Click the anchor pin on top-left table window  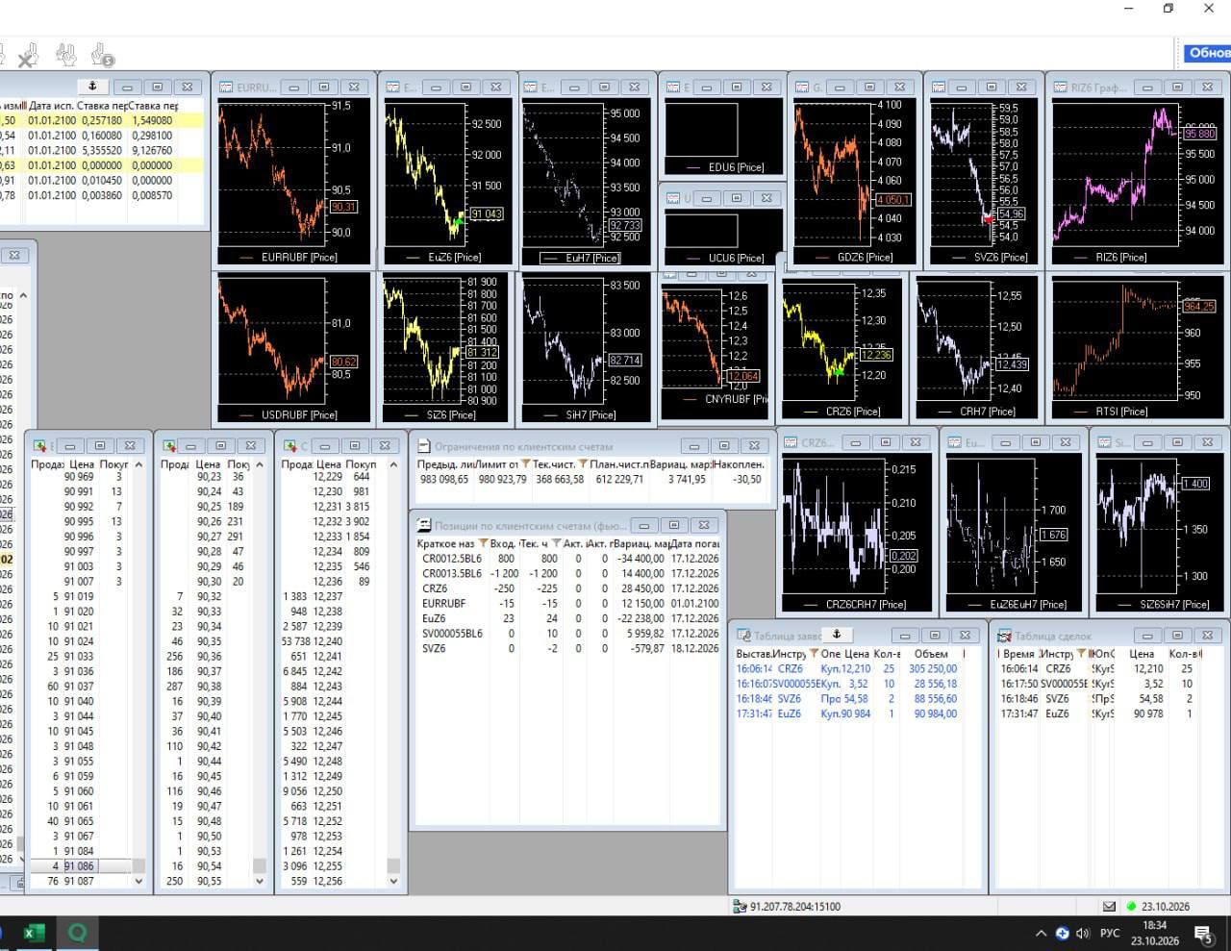tap(93, 87)
